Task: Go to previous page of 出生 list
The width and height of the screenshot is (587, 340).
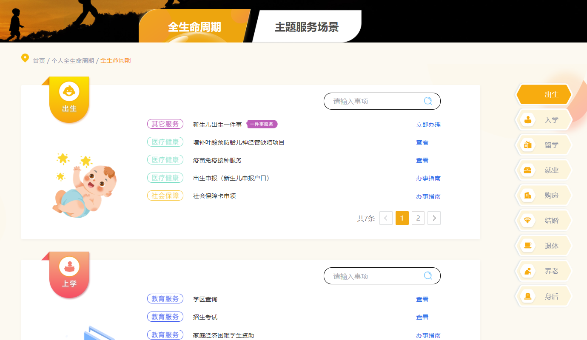Action: (386, 218)
